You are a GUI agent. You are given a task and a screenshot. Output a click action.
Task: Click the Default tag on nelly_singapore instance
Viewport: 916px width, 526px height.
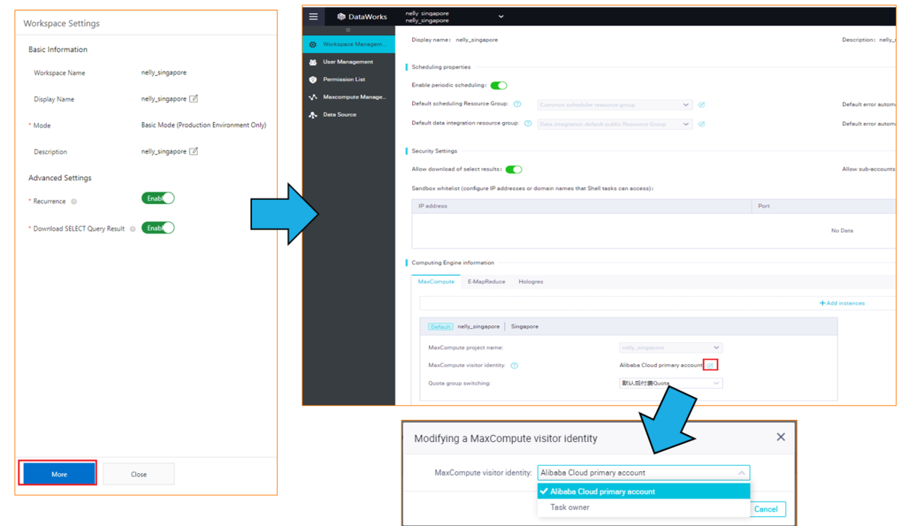[x=440, y=327]
